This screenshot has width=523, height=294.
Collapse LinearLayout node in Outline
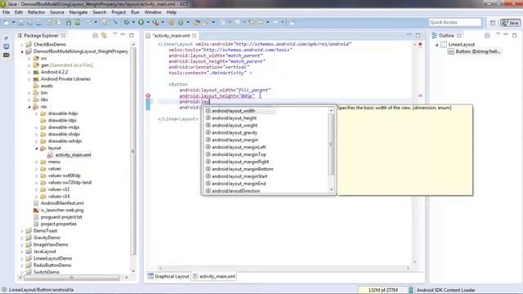(x=437, y=44)
